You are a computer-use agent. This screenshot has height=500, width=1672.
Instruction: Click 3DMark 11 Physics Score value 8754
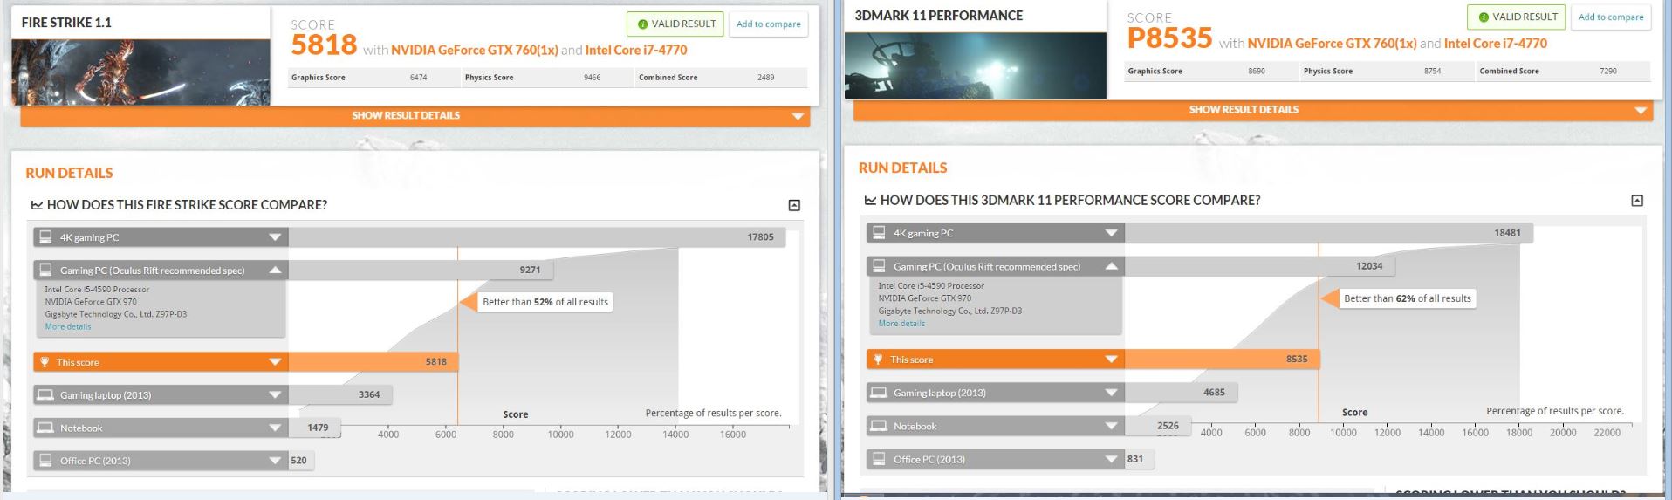click(x=1433, y=72)
